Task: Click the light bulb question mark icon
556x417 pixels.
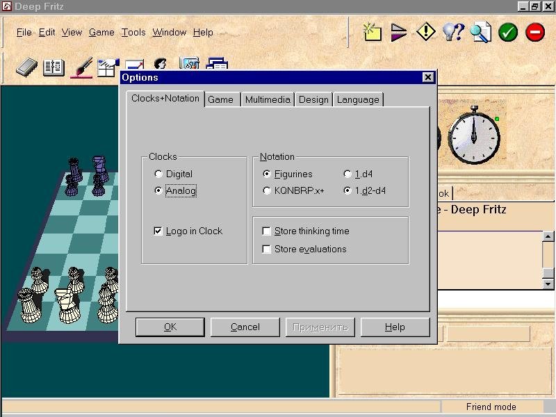Action: [x=454, y=32]
